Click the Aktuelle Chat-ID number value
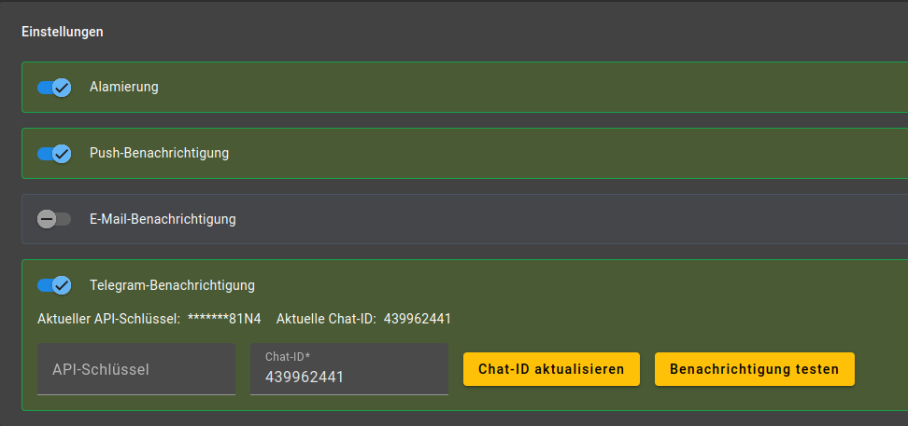The height and width of the screenshot is (426, 908). pos(418,319)
